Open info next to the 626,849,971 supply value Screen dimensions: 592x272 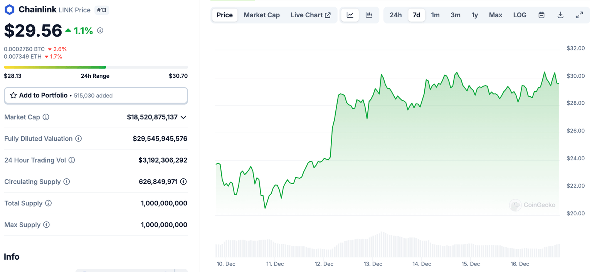click(x=183, y=181)
